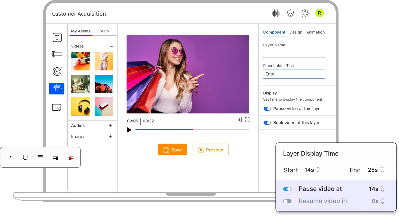Viewport: 399px width, 216px height.
Task: Open the settings gear in the header
Action: pos(305,13)
